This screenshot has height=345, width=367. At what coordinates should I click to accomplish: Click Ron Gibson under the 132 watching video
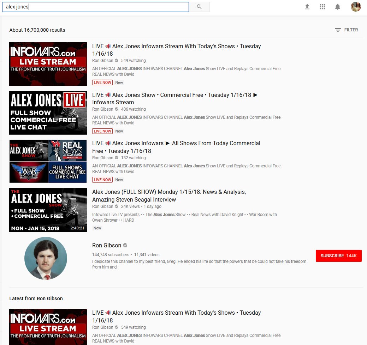[x=102, y=158]
